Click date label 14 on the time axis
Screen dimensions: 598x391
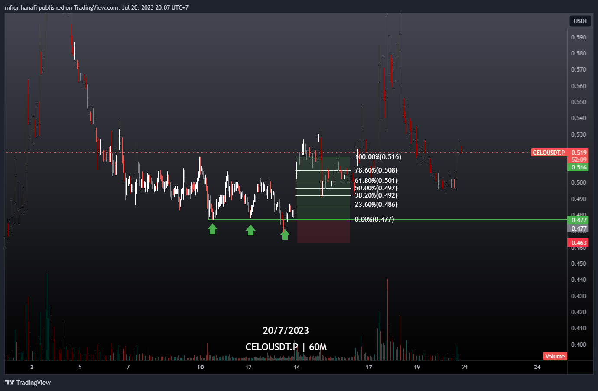pyautogui.click(x=296, y=367)
